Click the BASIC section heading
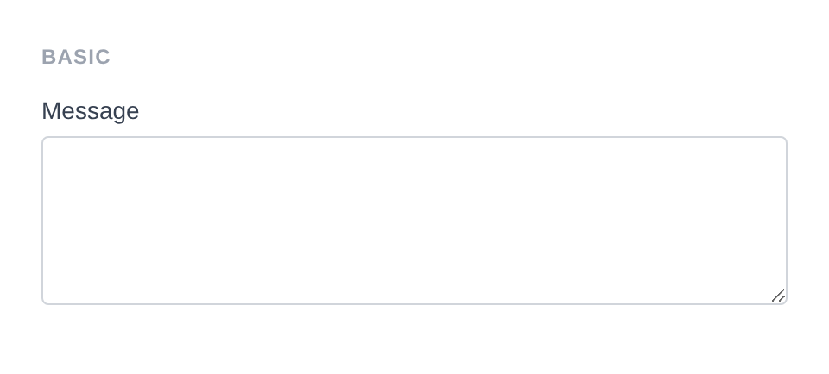This screenshot has height=374, width=829. 76,57
